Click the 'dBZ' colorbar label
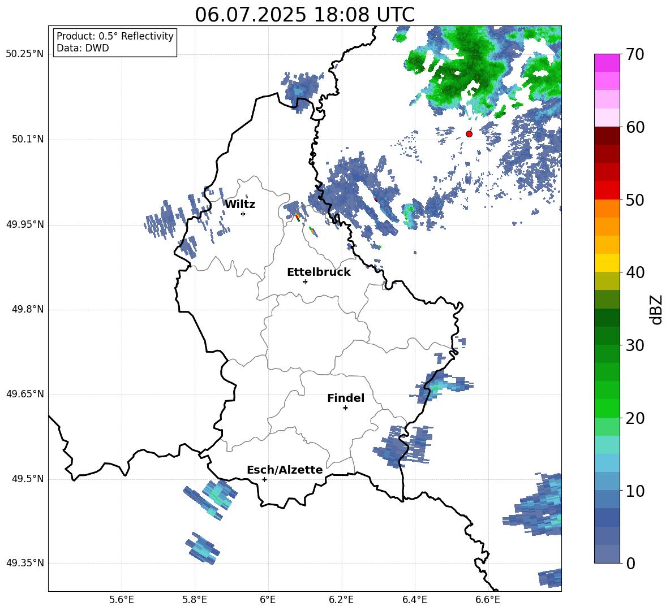 (x=656, y=309)
